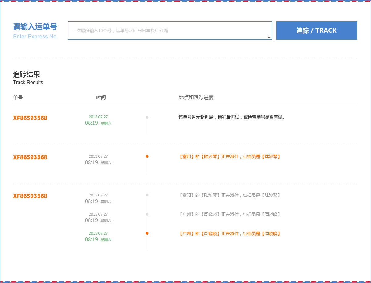Click the orange timeline dot beside orange 广州 status
Image resolution: width=371 pixels, height=283 pixels.
(x=147, y=233)
